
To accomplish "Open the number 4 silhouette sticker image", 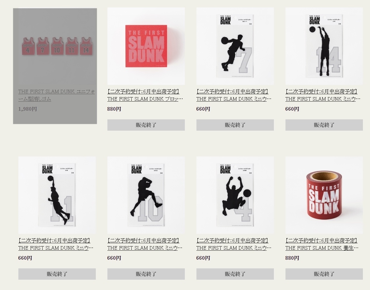I will point(235,195).
